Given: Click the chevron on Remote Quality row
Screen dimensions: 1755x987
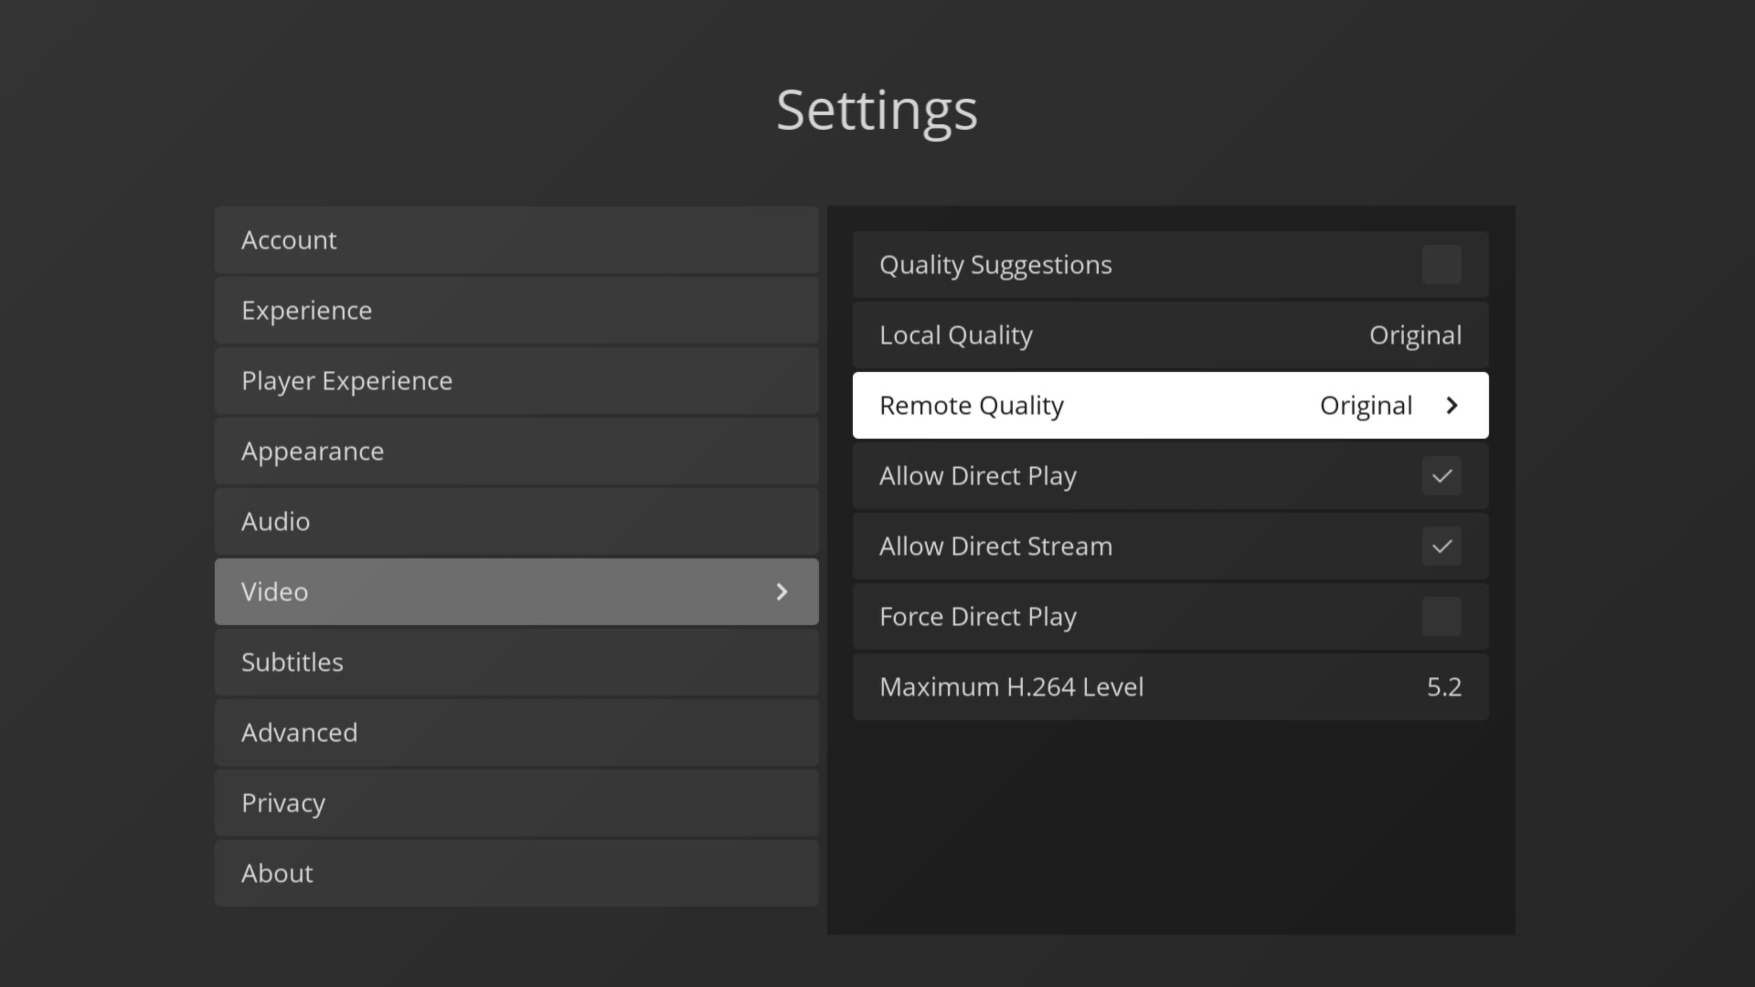Looking at the screenshot, I should click(1452, 405).
